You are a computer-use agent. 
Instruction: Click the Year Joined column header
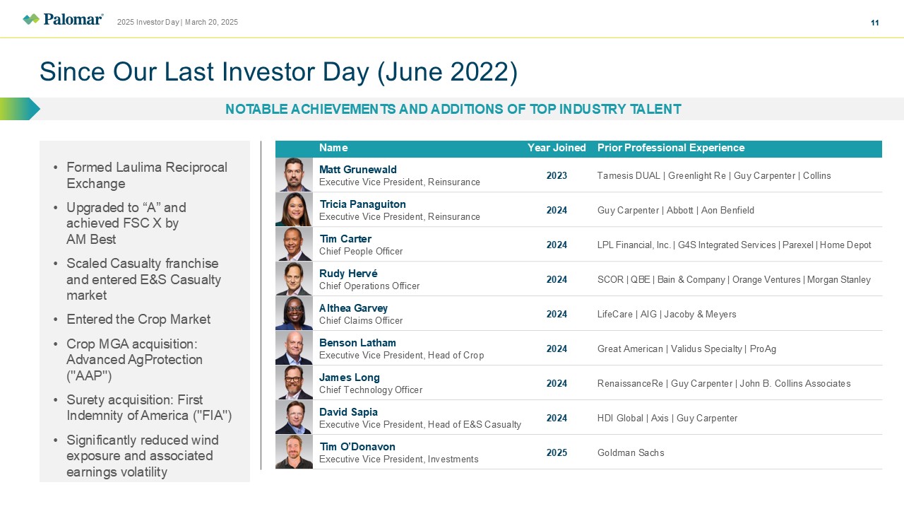click(x=557, y=148)
